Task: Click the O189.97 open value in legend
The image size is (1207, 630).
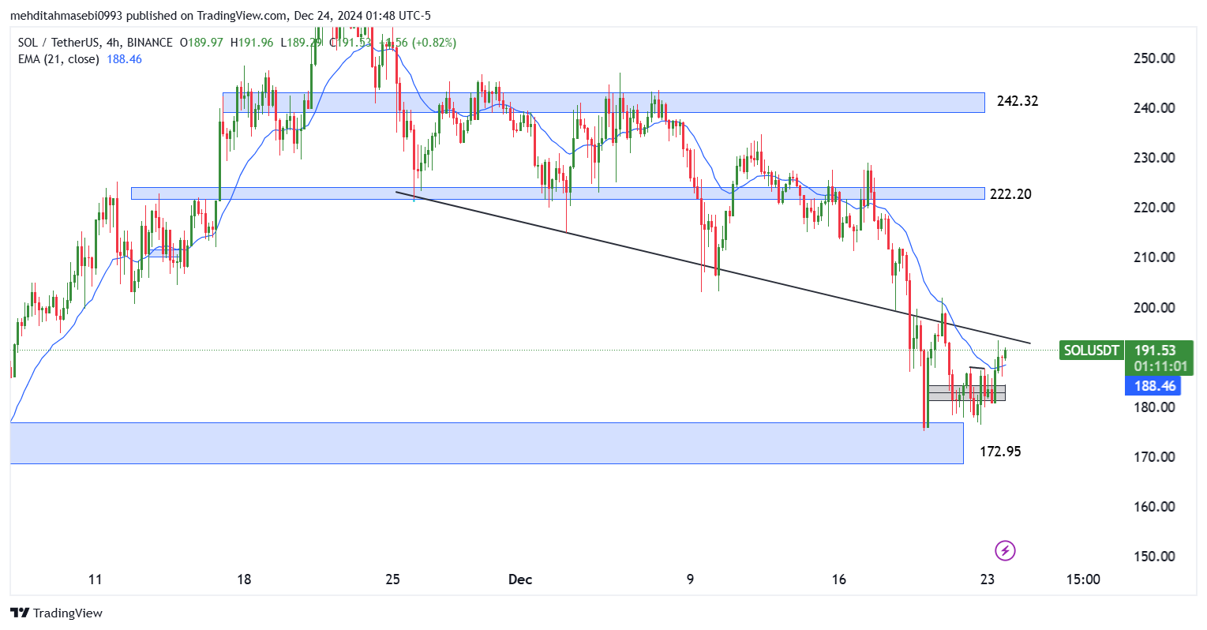Action: tap(201, 43)
